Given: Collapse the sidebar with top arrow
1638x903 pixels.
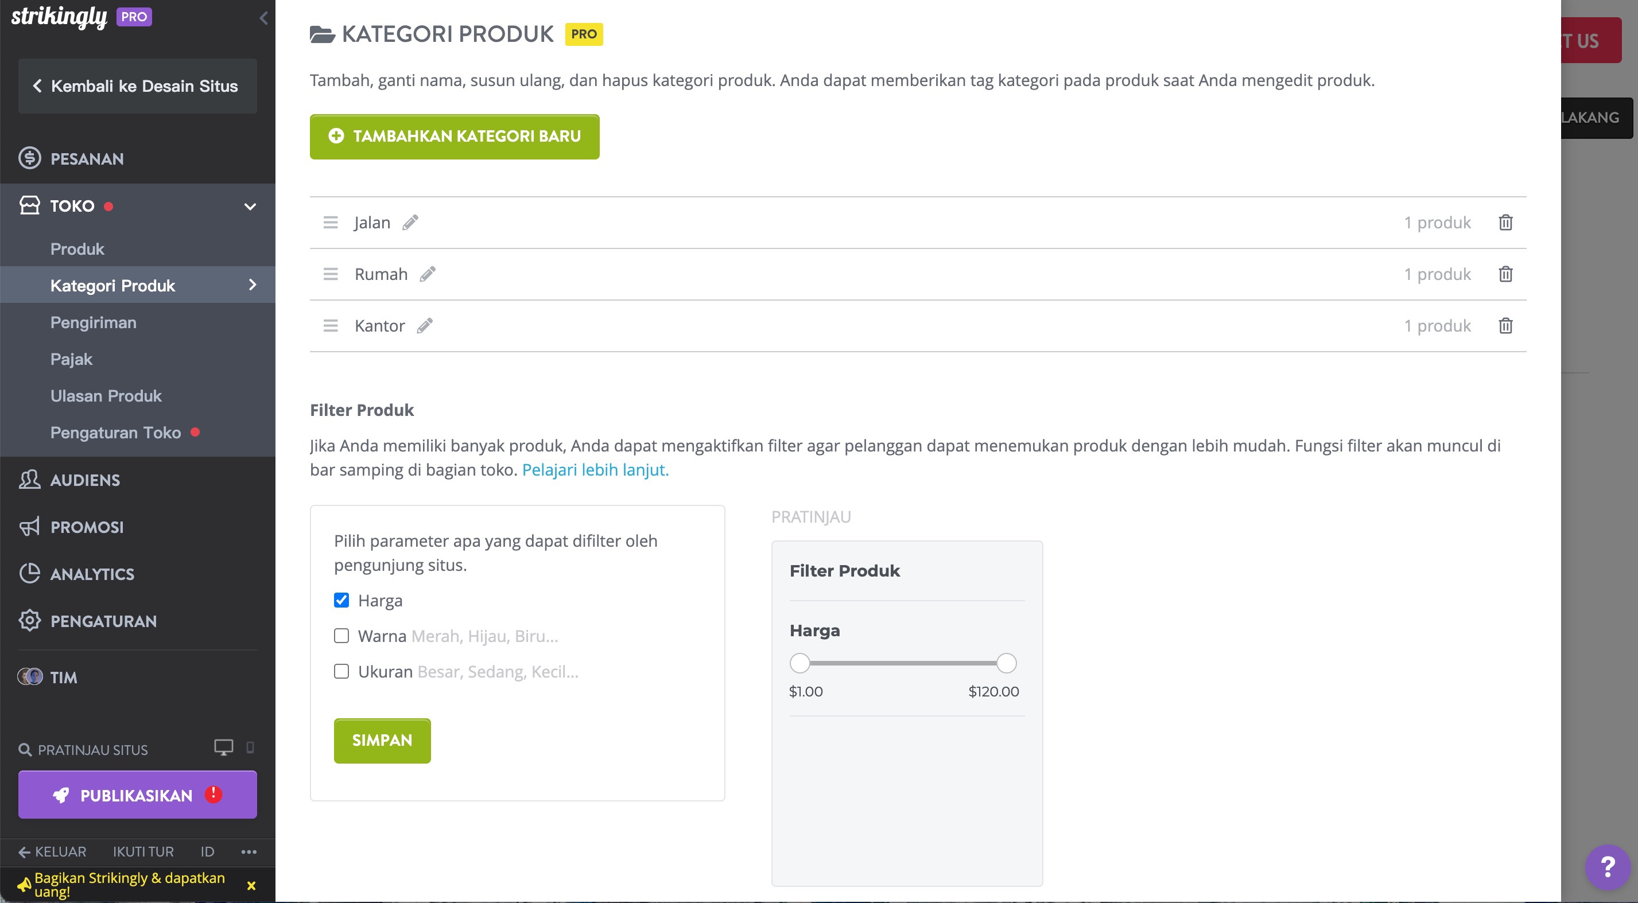Looking at the screenshot, I should [x=263, y=18].
